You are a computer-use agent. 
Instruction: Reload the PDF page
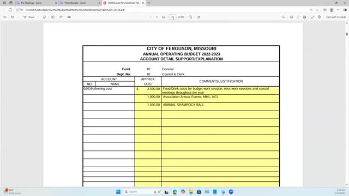point(10,10)
